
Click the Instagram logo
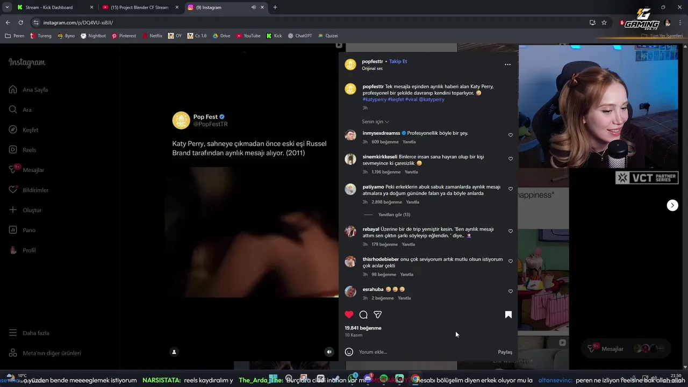tap(27, 62)
